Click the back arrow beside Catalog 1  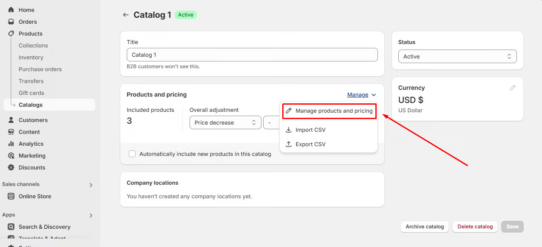(125, 15)
